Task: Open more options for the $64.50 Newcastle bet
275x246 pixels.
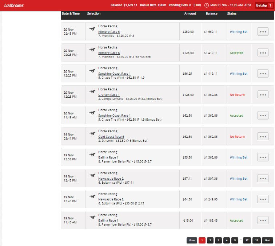Action: pyautogui.click(x=263, y=199)
